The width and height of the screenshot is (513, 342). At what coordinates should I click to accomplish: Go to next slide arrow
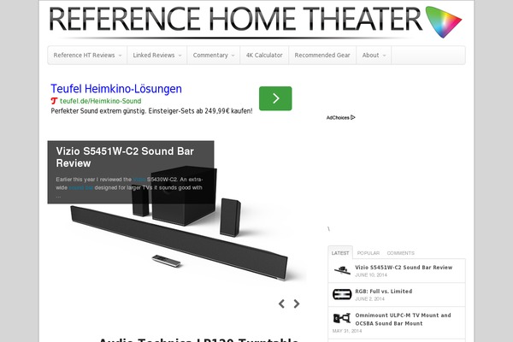(297, 304)
